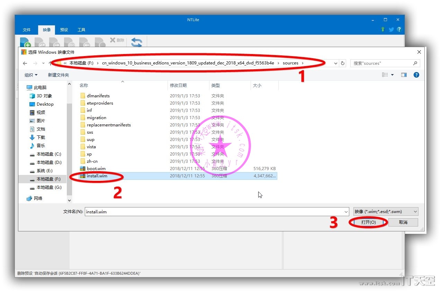This screenshot has height=292, width=441.
Task: Click the 新建文件夹 button
Action: tap(58, 75)
